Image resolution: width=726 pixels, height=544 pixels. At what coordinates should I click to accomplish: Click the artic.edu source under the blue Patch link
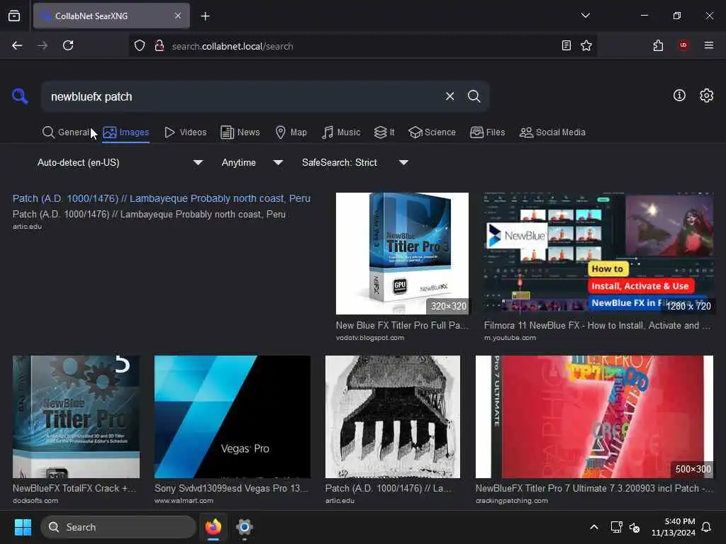click(x=27, y=227)
